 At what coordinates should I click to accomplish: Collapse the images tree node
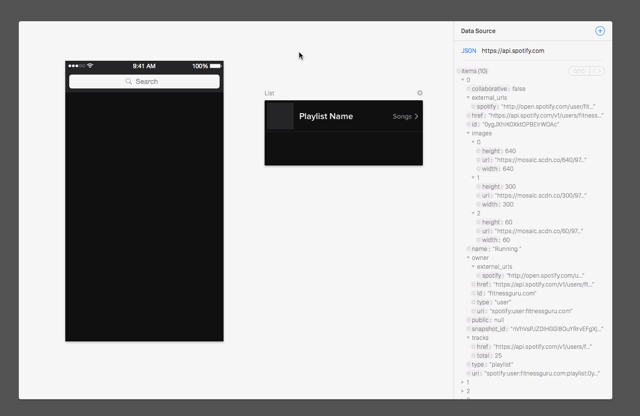click(x=468, y=133)
